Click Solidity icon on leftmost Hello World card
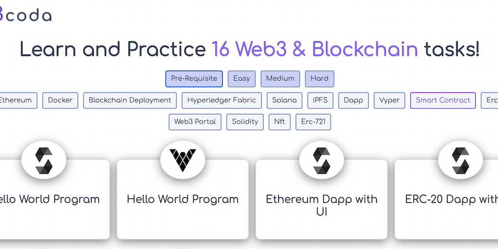 pos(44,160)
